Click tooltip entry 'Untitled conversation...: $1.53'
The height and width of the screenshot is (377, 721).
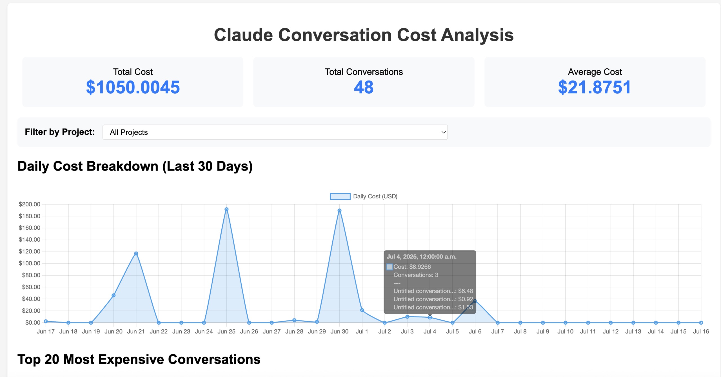[x=433, y=307]
